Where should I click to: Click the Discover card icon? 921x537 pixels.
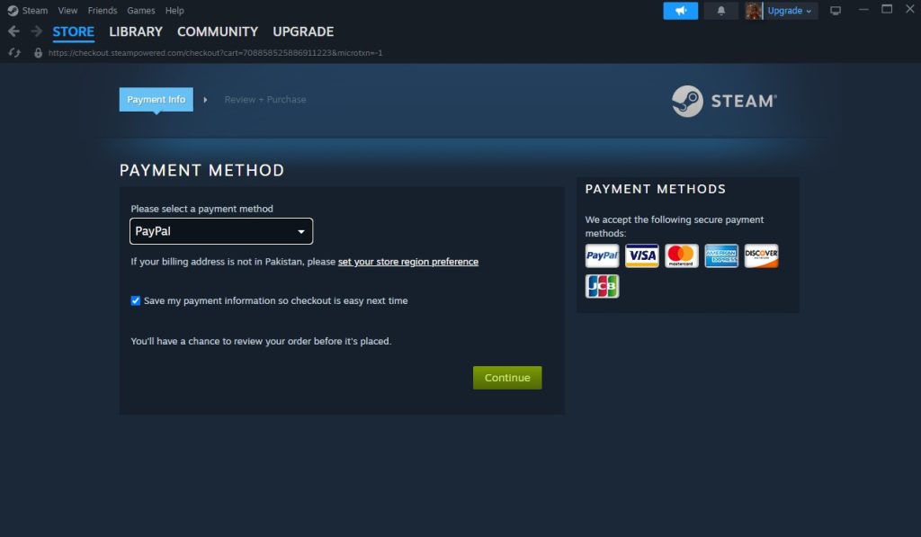tap(761, 255)
